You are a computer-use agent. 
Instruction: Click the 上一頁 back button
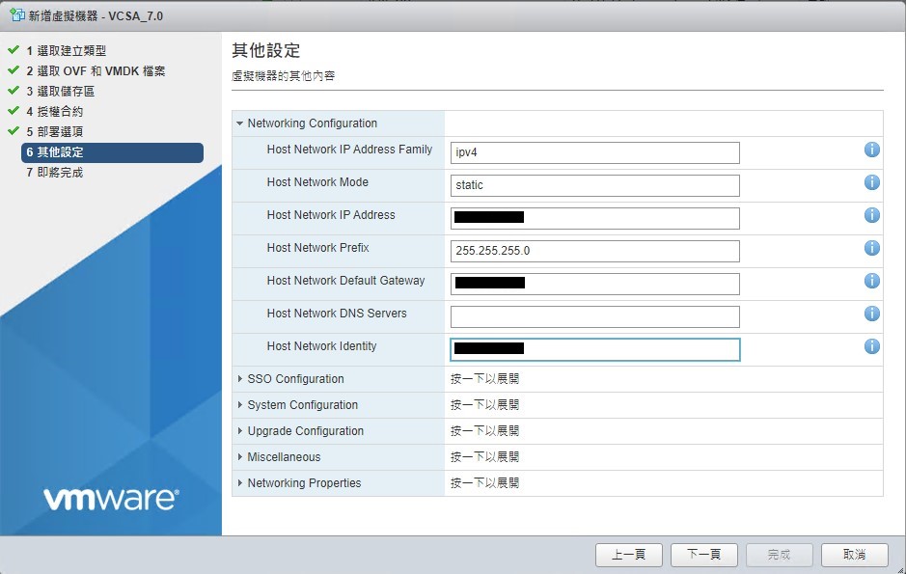point(629,555)
